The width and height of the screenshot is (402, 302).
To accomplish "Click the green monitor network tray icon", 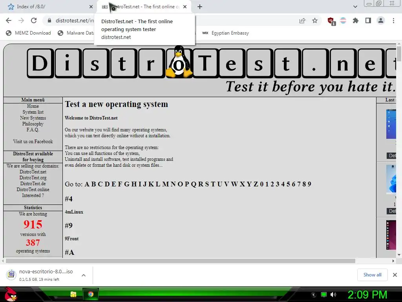I will [324, 295].
